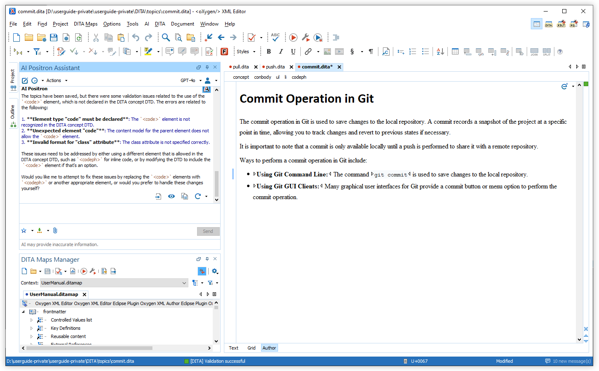Viewport: 599px width, 371px height.
Task: Click the Undo arrow icon
Action: (x=136, y=38)
